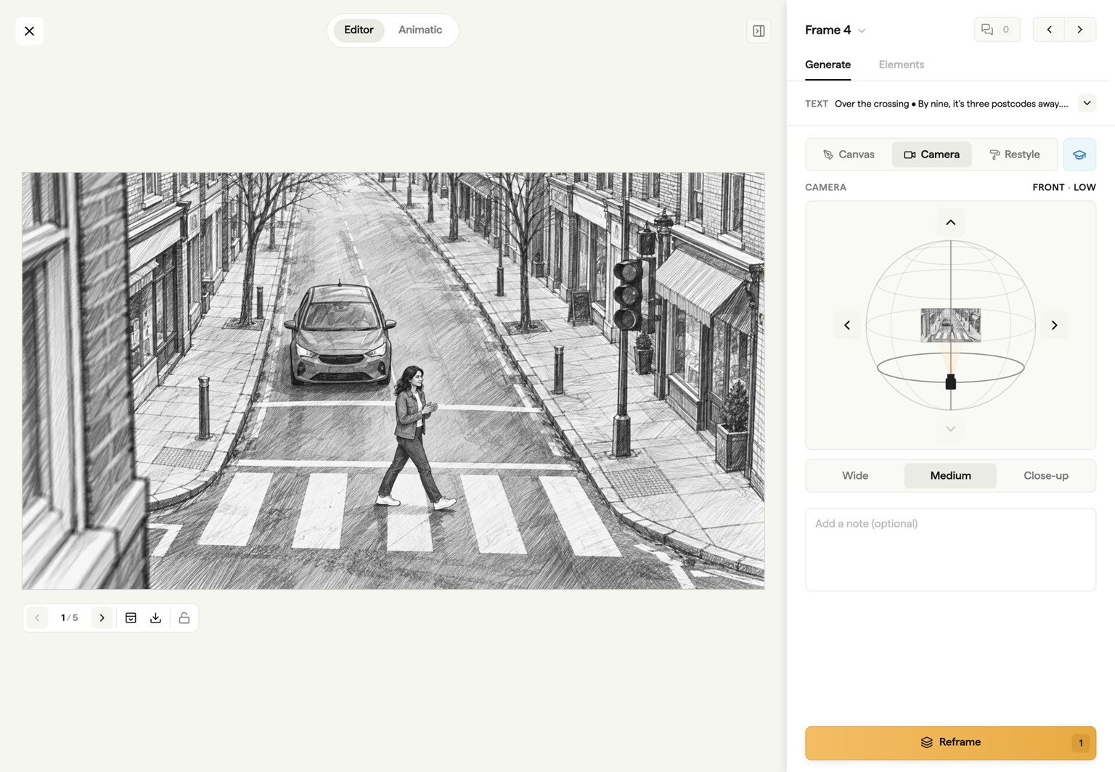Rotate camera right with the right chevron
The width and height of the screenshot is (1115, 772).
[x=1054, y=325]
